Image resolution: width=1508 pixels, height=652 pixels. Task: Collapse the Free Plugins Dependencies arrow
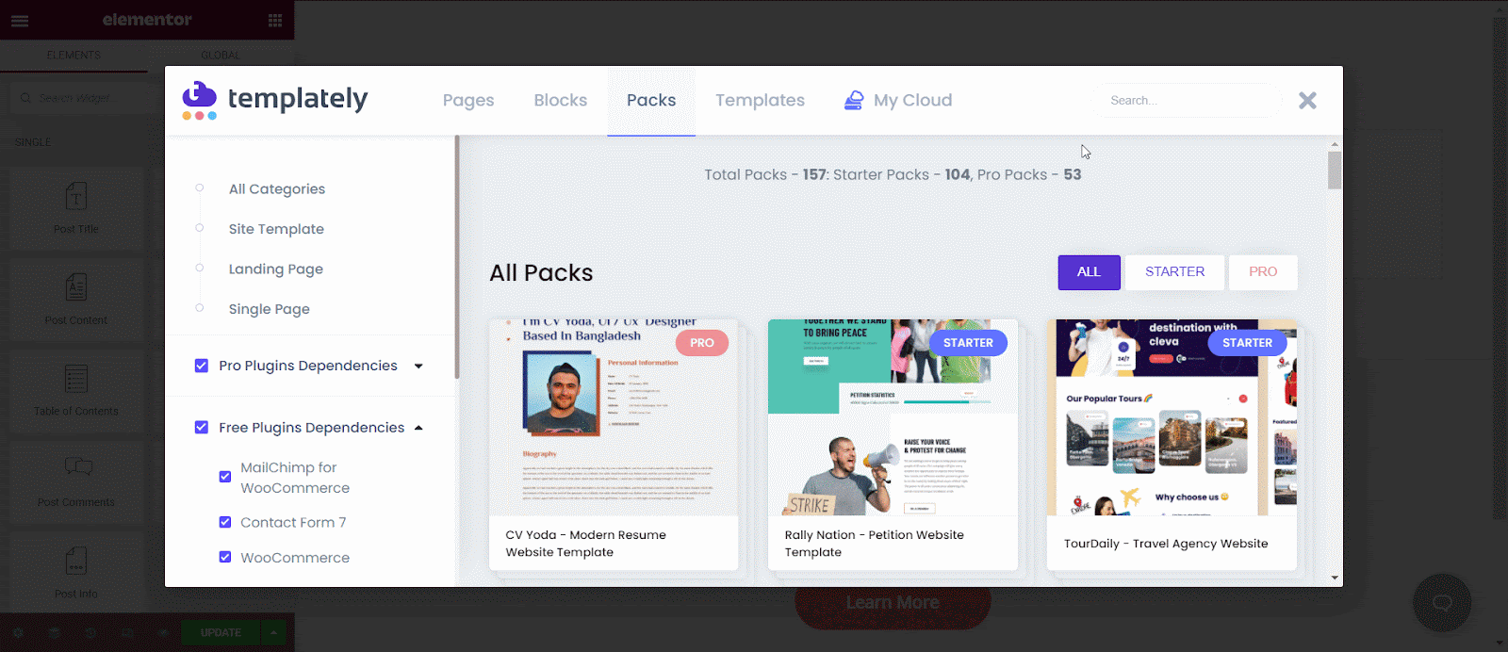pyautogui.click(x=418, y=428)
